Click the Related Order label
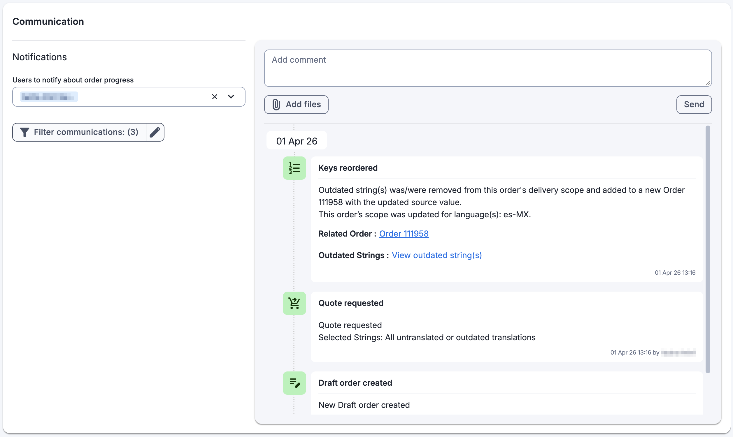The width and height of the screenshot is (733, 437). coord(347,234)
